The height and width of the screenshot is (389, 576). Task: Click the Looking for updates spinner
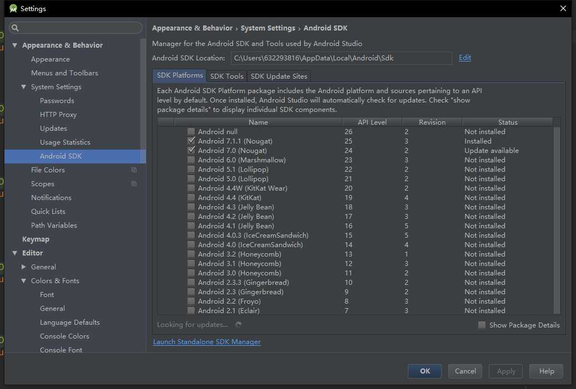239,325
